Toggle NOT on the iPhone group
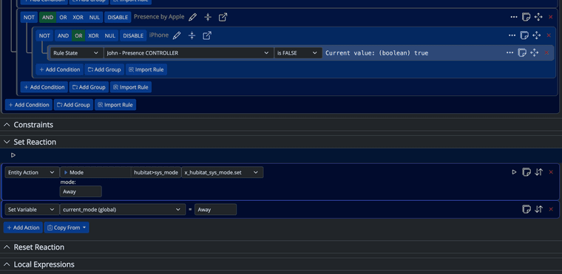The width and height of the screenshot is (562, 274). coord(44,35)
